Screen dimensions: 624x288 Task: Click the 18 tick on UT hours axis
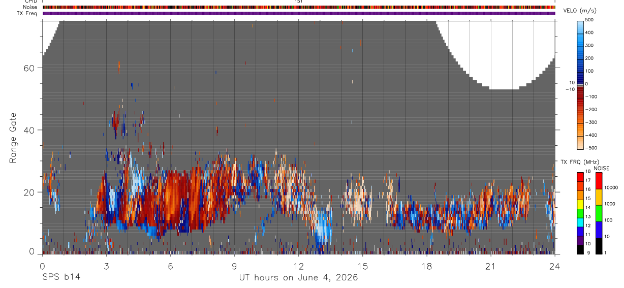click(x=427, y=266)
